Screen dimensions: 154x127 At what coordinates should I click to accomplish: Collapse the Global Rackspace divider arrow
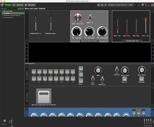point(153,63)
